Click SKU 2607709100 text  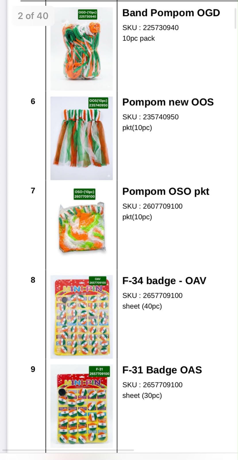click(x=152, y=206)
